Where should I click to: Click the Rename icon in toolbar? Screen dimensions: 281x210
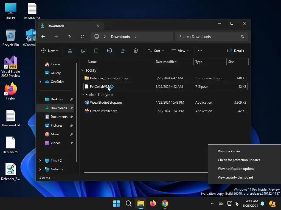(x=109, y=51)
